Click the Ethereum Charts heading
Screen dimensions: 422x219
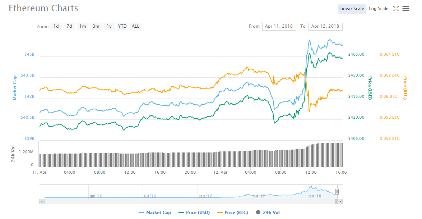click(x=43, y=8)
